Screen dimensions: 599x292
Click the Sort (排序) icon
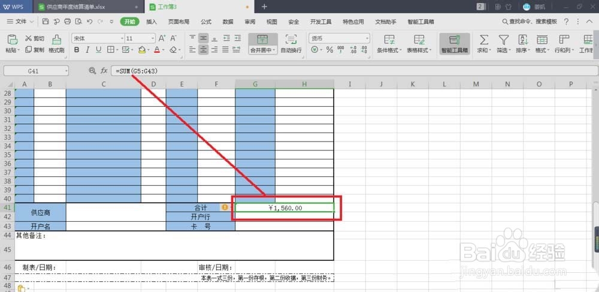[522, 40]
